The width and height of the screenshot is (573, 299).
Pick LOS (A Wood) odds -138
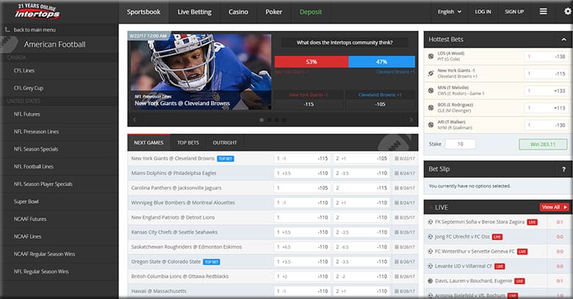(546, 56)
